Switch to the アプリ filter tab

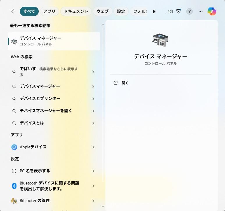(x=49, y=11)
